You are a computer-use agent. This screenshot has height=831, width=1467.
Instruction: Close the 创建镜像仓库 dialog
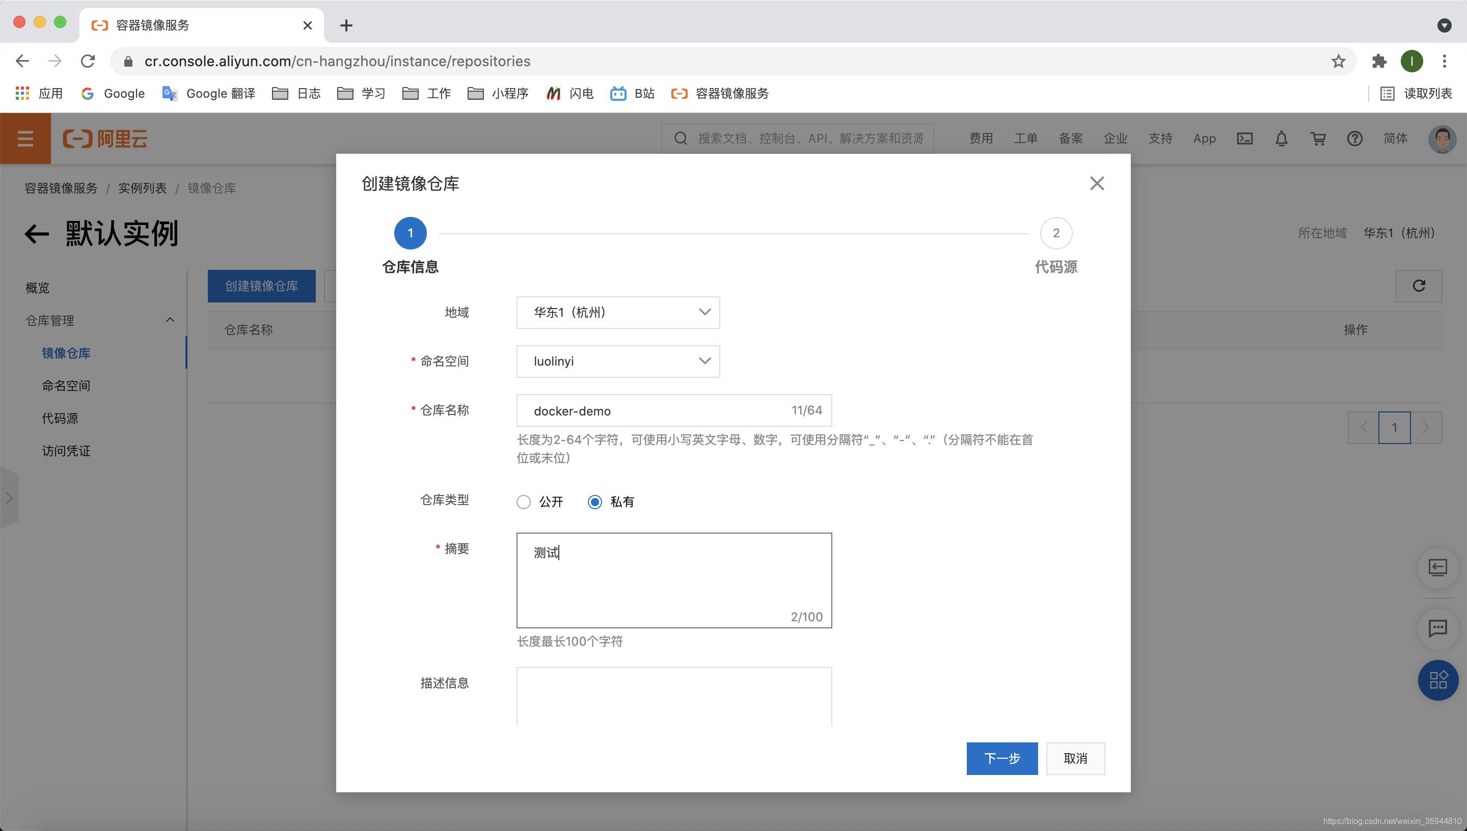tap(1097, 183)
